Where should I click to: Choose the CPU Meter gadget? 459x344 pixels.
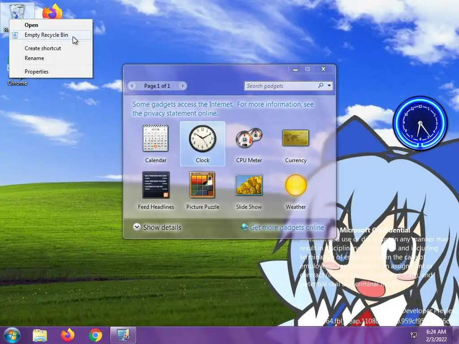click(249, 138)
